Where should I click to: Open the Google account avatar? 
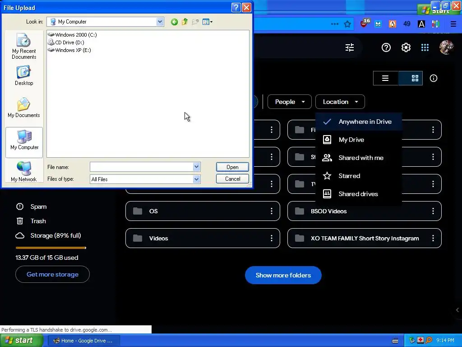pyautogui.click(x=446, y=47)
